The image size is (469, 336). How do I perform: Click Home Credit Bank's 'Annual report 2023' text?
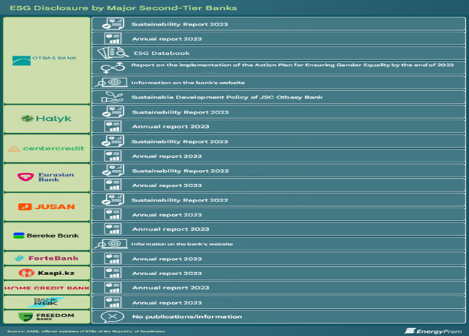point(171,288)
